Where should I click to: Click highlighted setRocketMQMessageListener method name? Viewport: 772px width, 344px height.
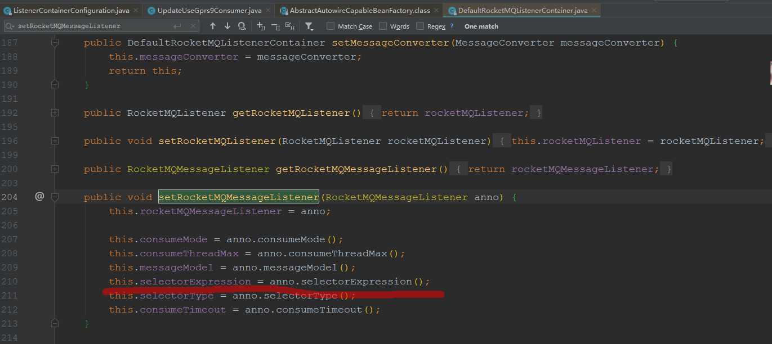239,197
